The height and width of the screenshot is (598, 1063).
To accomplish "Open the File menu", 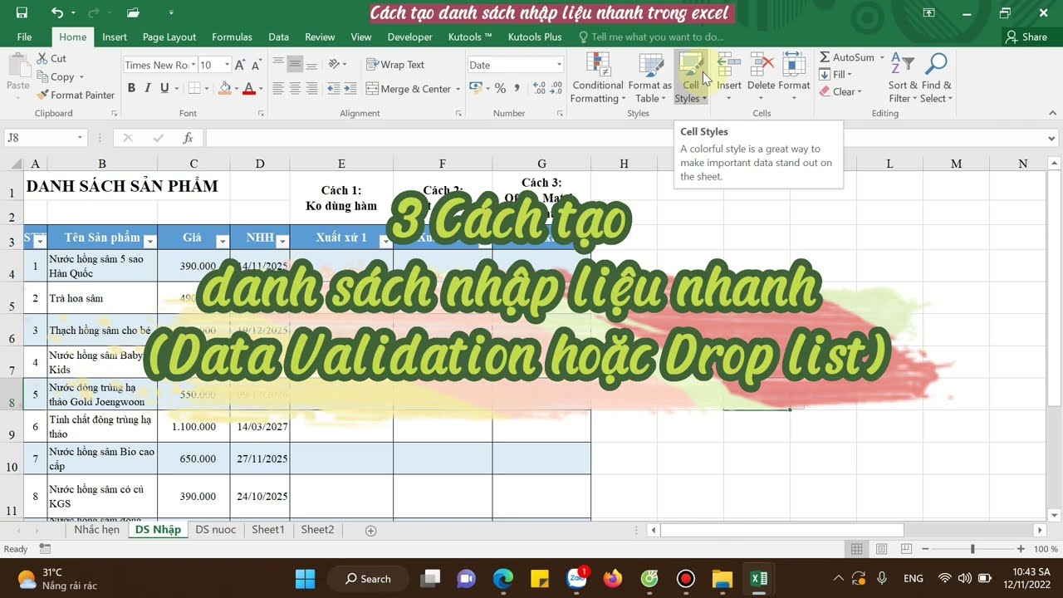I will coord(24,37).
